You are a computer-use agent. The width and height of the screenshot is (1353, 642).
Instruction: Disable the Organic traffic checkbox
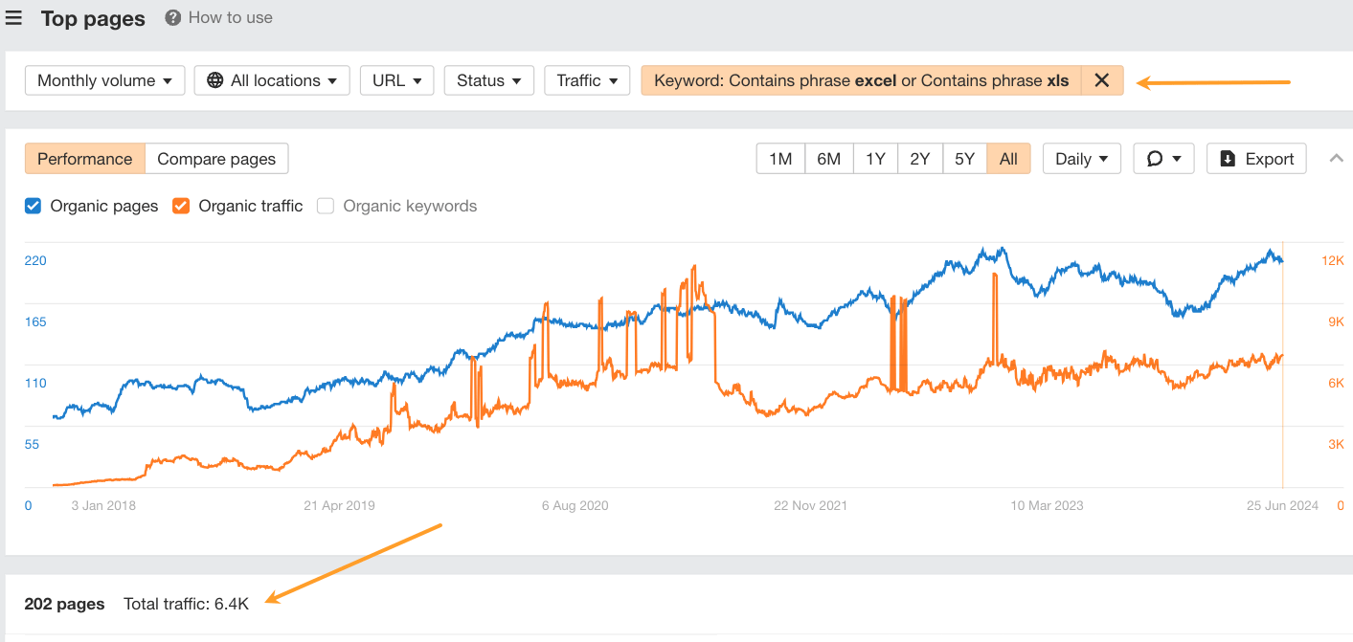pos(181,206)
